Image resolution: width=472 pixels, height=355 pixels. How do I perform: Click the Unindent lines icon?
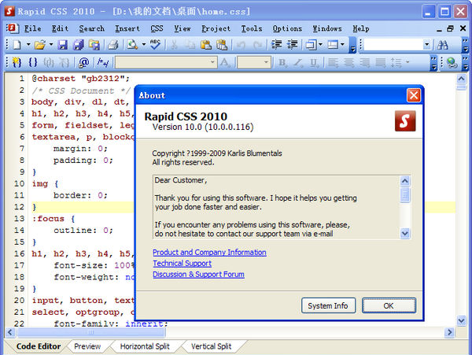(x=292, y=45)
